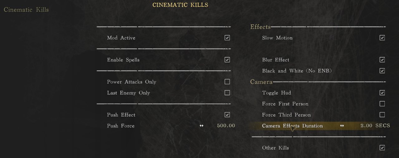This screenshot has width=399, height=158.
Task: Enable Force First Person checkbox
Action: [382, 104]
